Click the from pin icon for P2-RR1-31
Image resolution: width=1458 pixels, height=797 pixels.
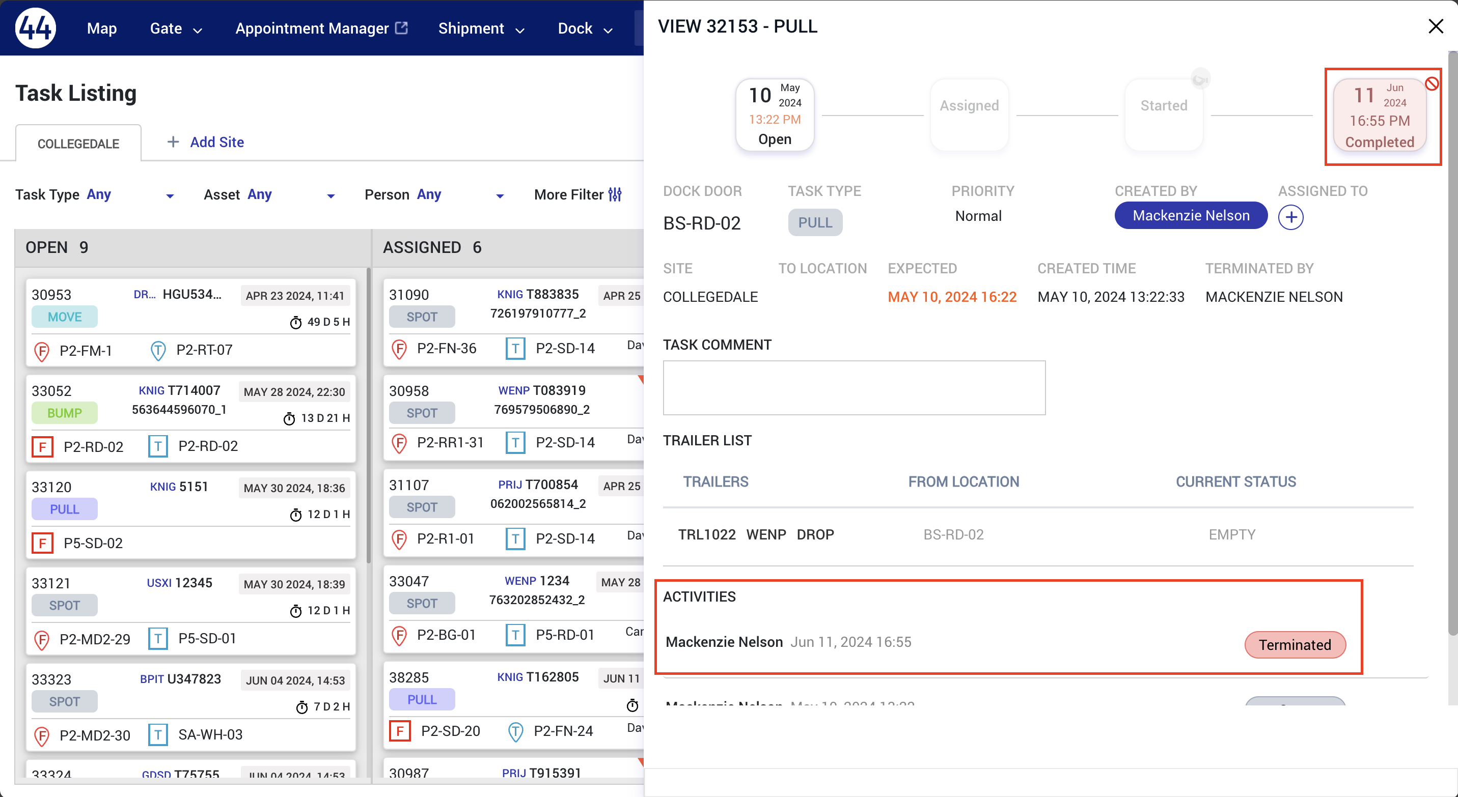click(399, 443)
